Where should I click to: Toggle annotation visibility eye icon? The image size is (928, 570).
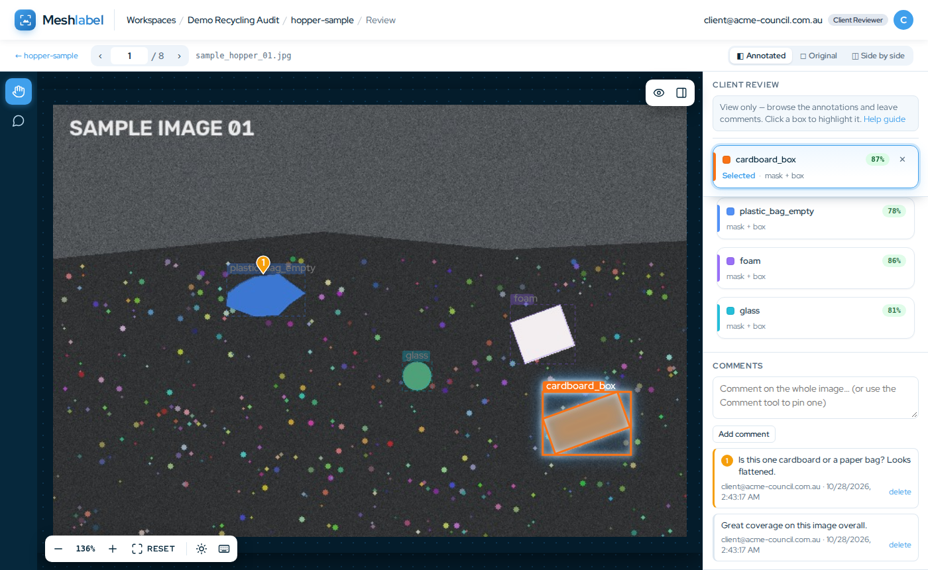tap(659, 93)
